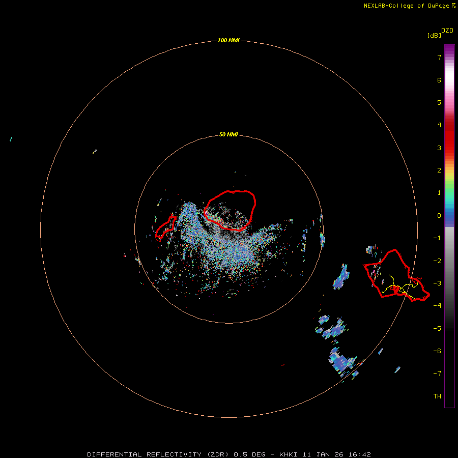Click the 5 value on the scale
Image resolution: width=458 pixels, height=458 pixels.
click(439, 102)
